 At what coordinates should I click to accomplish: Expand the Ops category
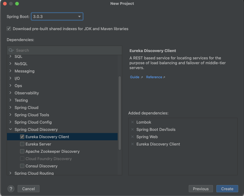pos(10,86)
